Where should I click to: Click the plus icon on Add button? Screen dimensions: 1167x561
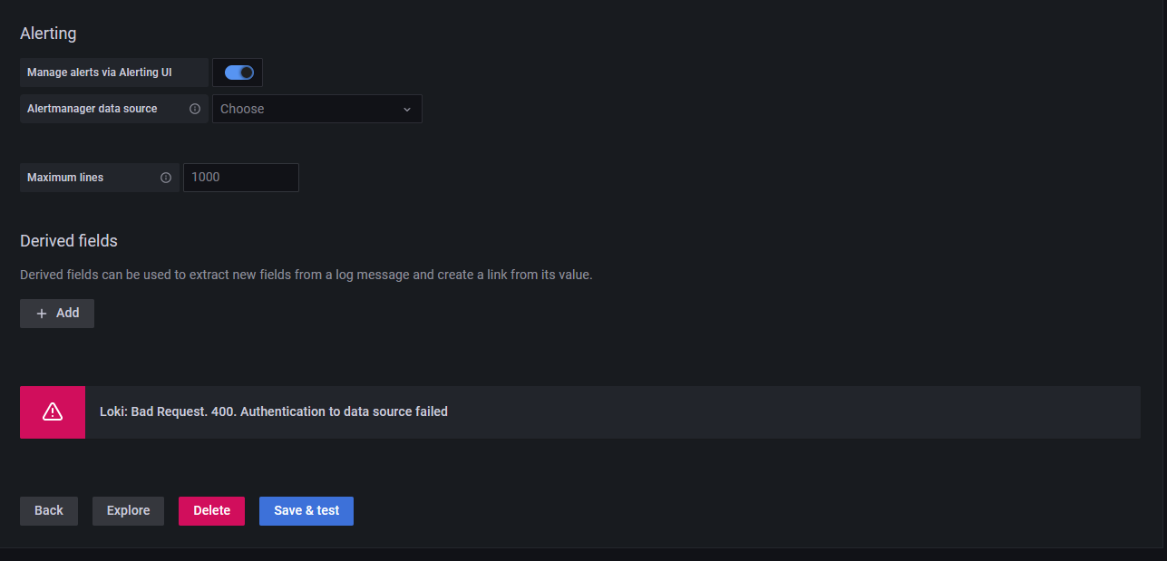(42, 314)
